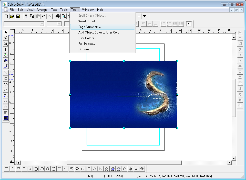Open Print Preview with magnifier page icon

pyautogui.click(x=64, y=16)
